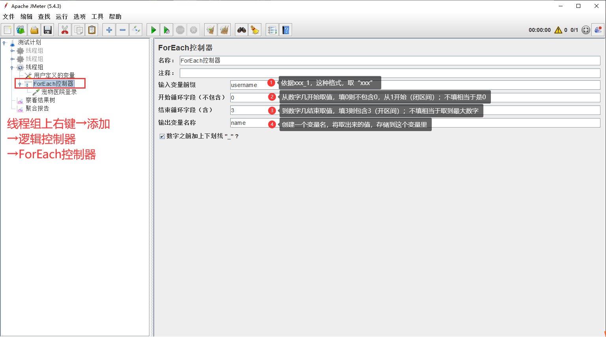Screen dimensions: 606x337
Task: Click the 名称 name input field
Action: pos(390,61)
